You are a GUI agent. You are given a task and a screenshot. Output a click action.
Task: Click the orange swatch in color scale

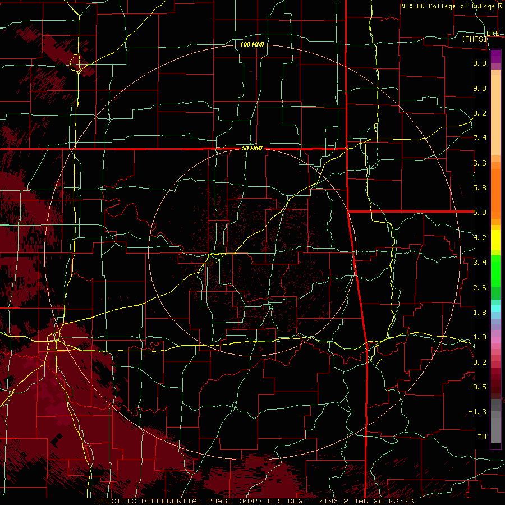coord(495,194)
